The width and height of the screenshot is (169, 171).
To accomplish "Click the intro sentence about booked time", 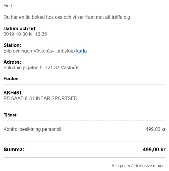I will click(67, 17).
